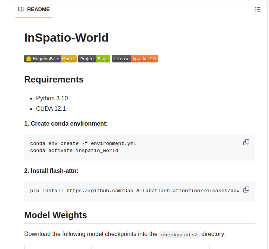Click the Model Weights heading

55,215
